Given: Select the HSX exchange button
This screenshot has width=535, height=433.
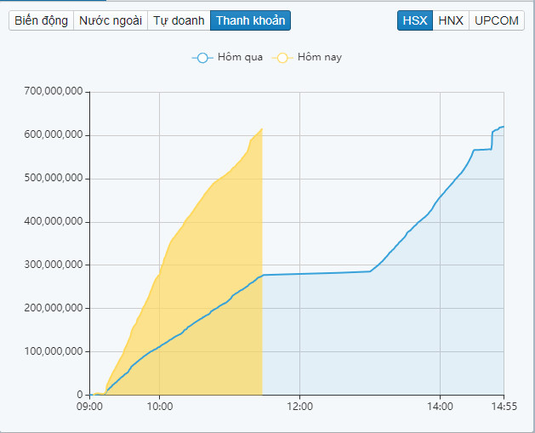Looking at the screenshot, I should click(415, 20).
